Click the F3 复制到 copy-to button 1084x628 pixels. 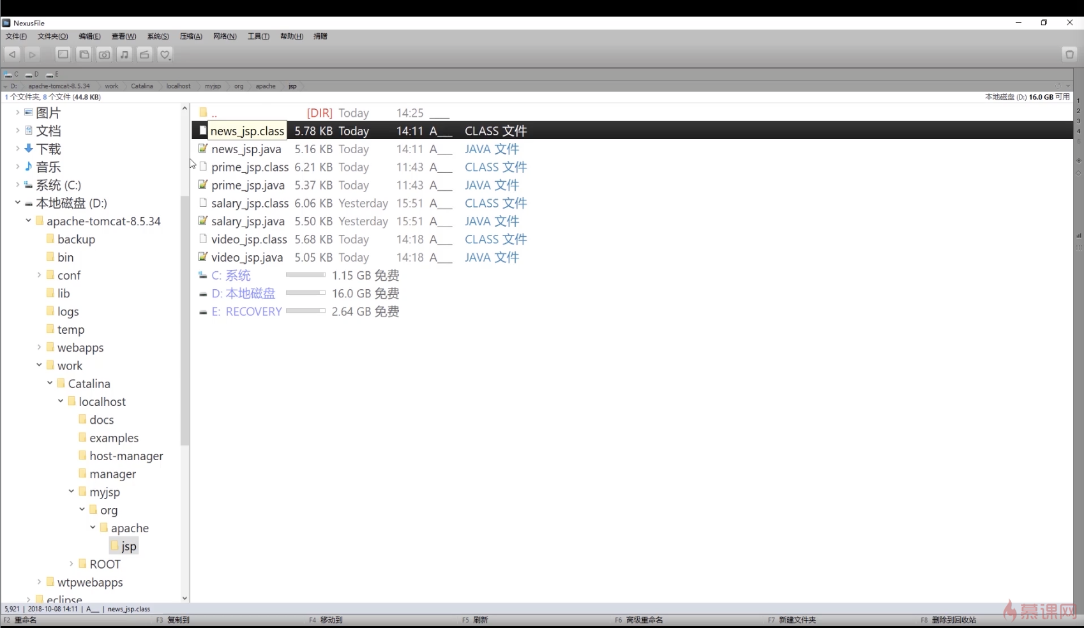(x=172, y=620)
